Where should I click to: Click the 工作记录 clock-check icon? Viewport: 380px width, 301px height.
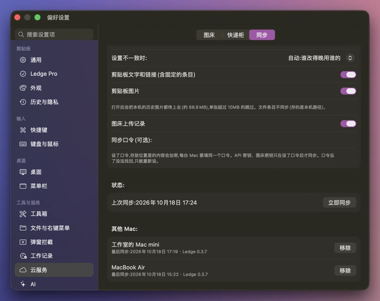click(x=23, y=256)
